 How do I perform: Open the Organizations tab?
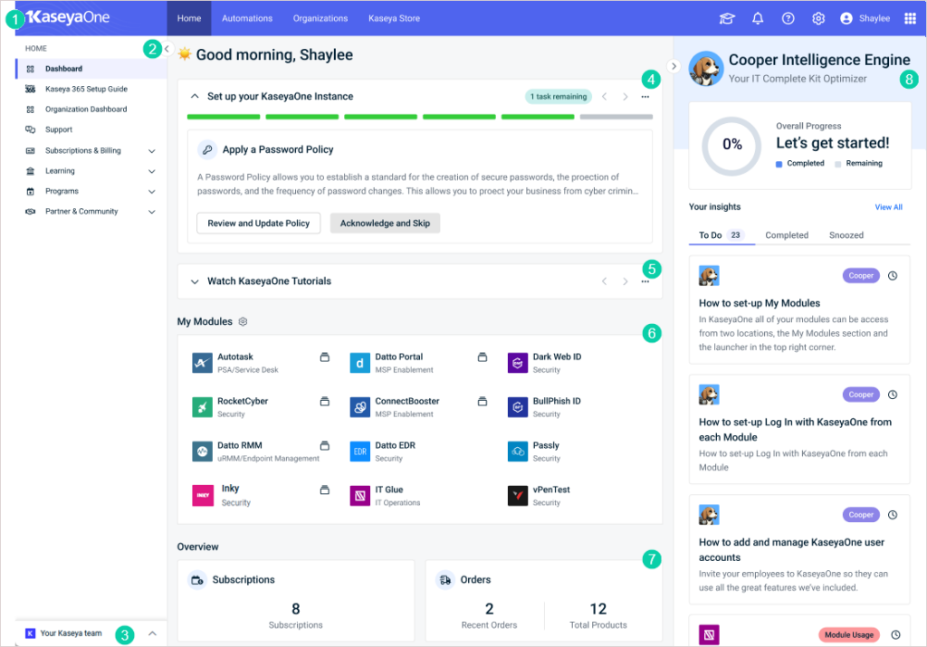[x=320, y=18]
